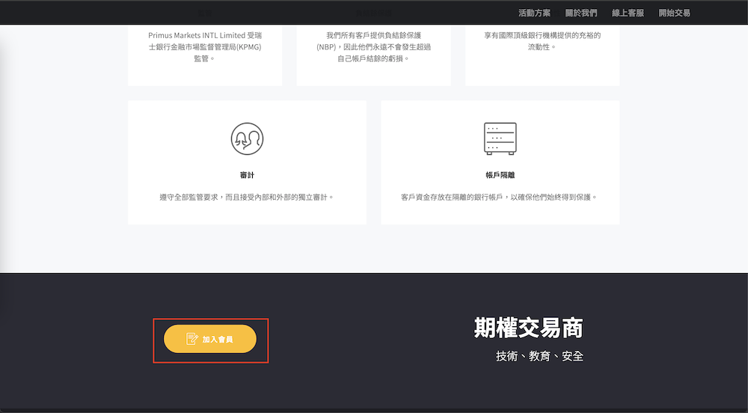Click the 技術、教育、安全 tagline
748x413 pixels.
(539, 356)
